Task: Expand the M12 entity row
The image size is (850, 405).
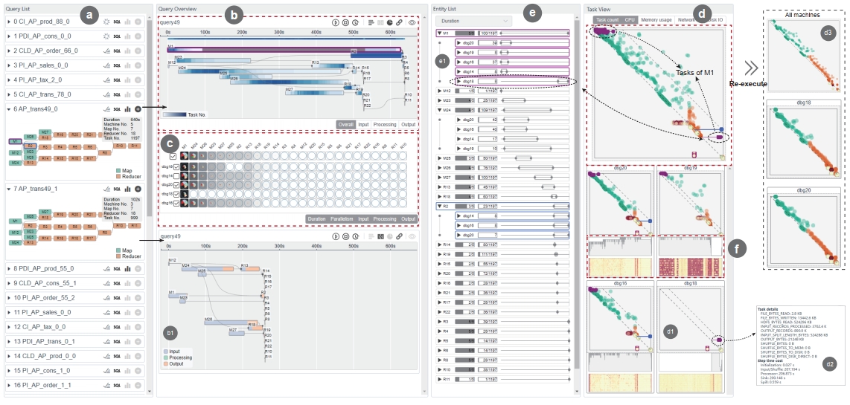Action: click(x=439, y=91)
